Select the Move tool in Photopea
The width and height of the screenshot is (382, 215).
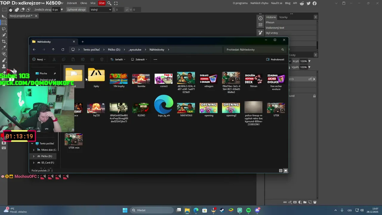[x=4, y=16]
